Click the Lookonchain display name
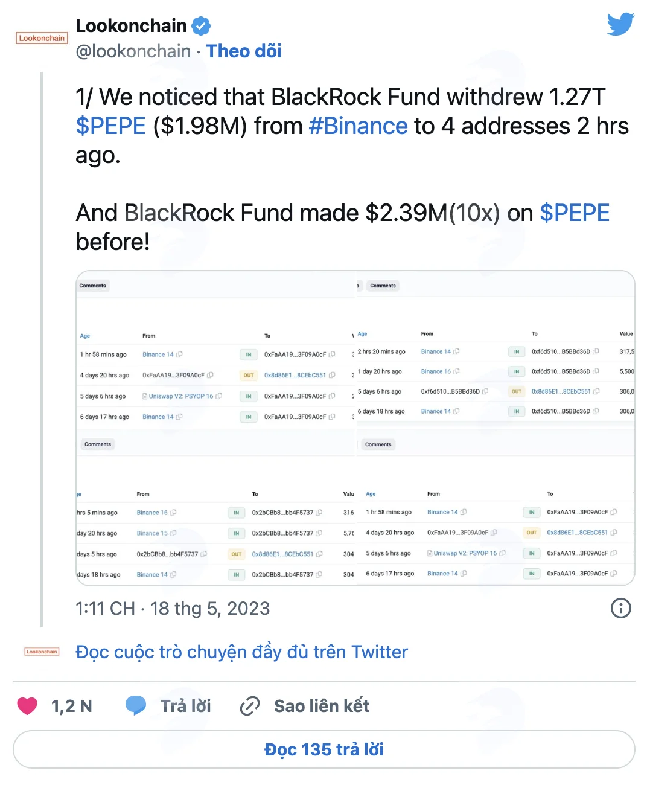Viewport: 647px width, 785px height. point(131,26)
